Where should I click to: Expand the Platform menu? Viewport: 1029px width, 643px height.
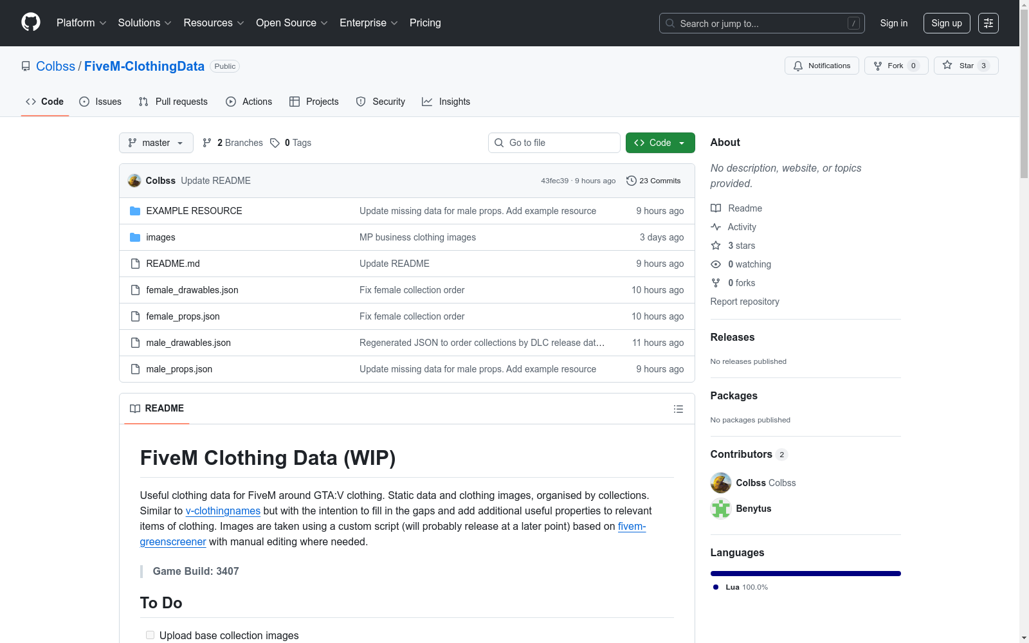pos(82,23)
